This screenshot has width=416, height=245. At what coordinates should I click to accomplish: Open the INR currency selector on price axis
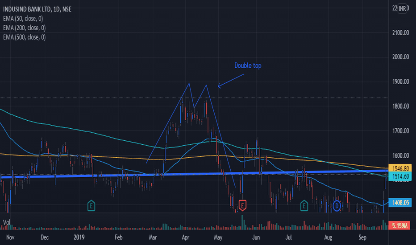(402, 8)
